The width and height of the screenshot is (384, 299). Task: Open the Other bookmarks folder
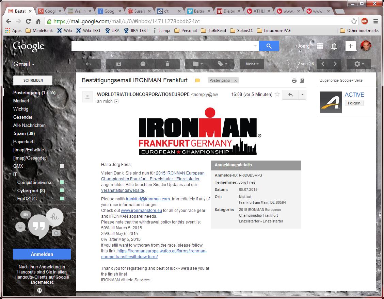pyautogui.click(x=359, y=31)
